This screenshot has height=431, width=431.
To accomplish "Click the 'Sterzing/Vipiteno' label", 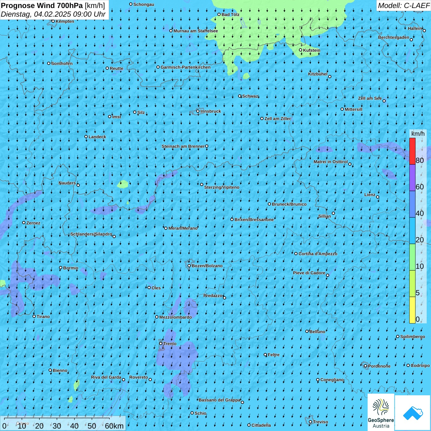I will [x=222, y=187].
